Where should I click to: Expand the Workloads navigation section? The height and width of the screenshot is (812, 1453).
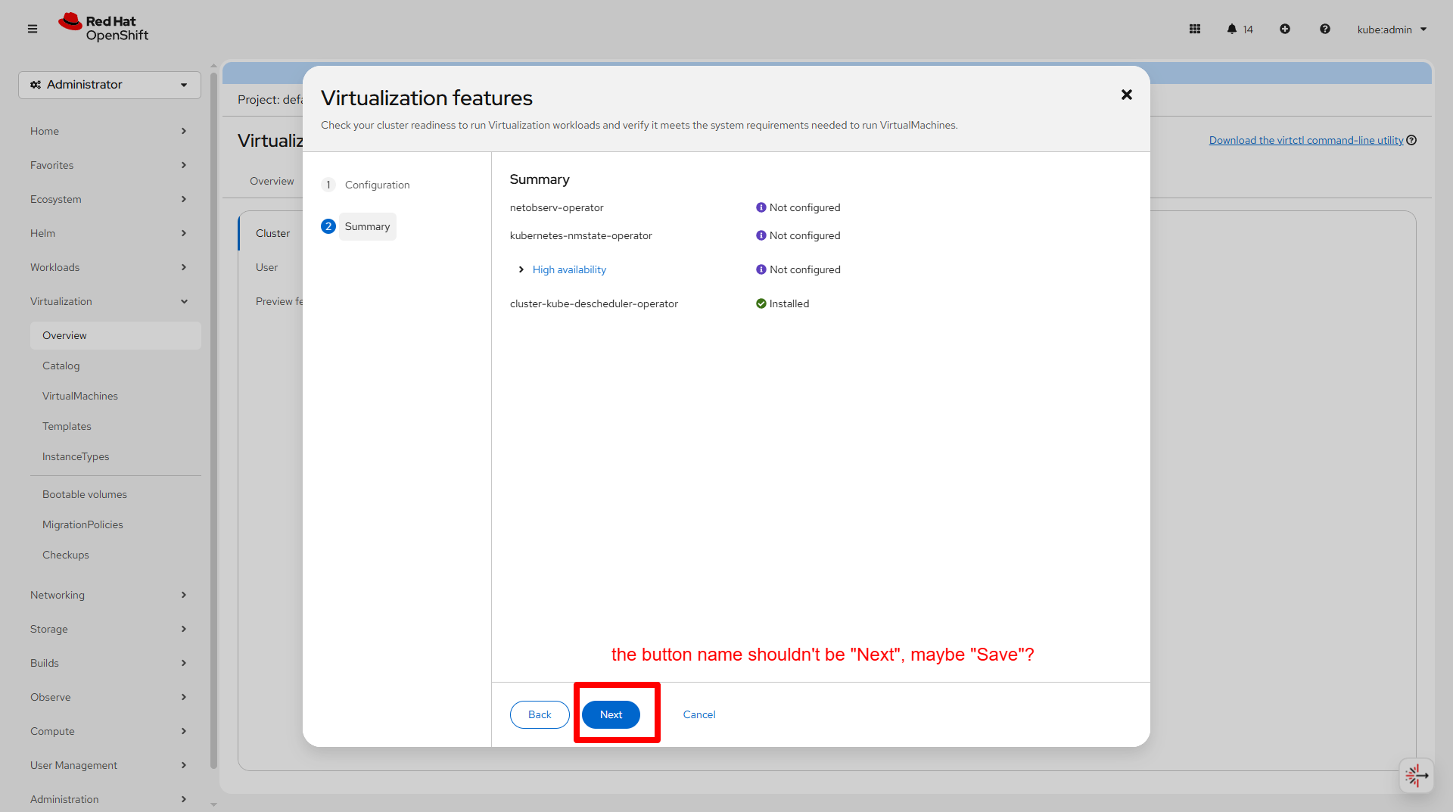click(110, 267)
